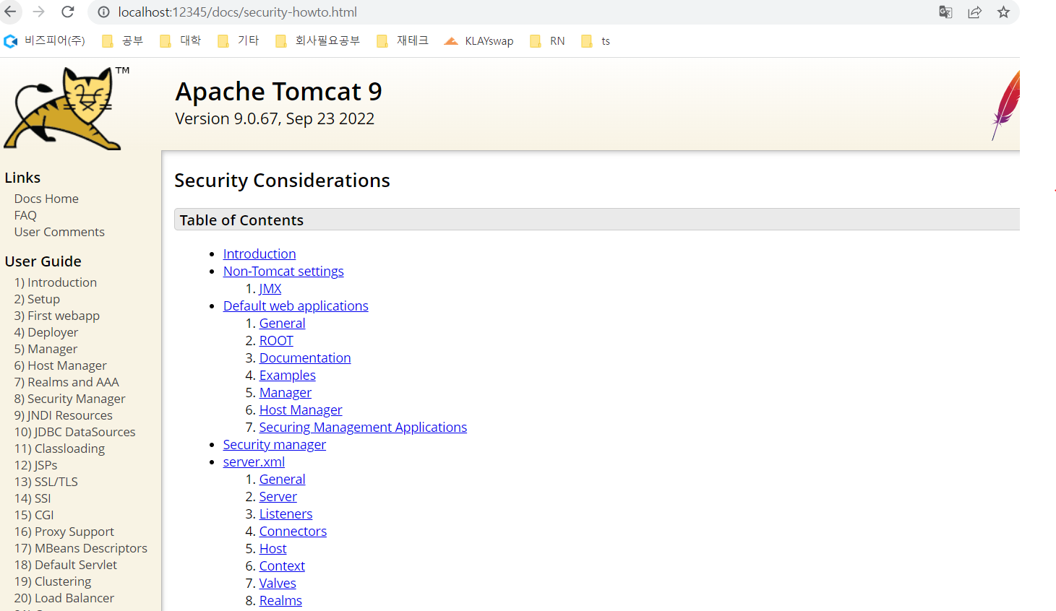Open 11) Classloading guide
1056x611 pixels.
(59, 448)
